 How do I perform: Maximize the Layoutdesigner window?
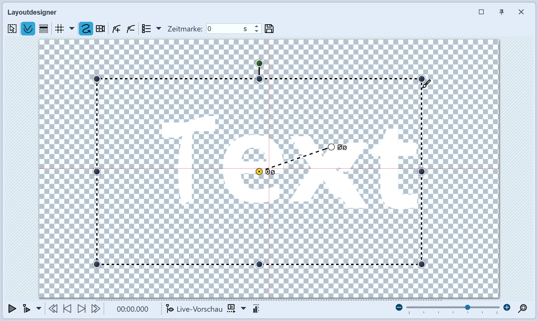pyautogui.click(x=481, y=12)
